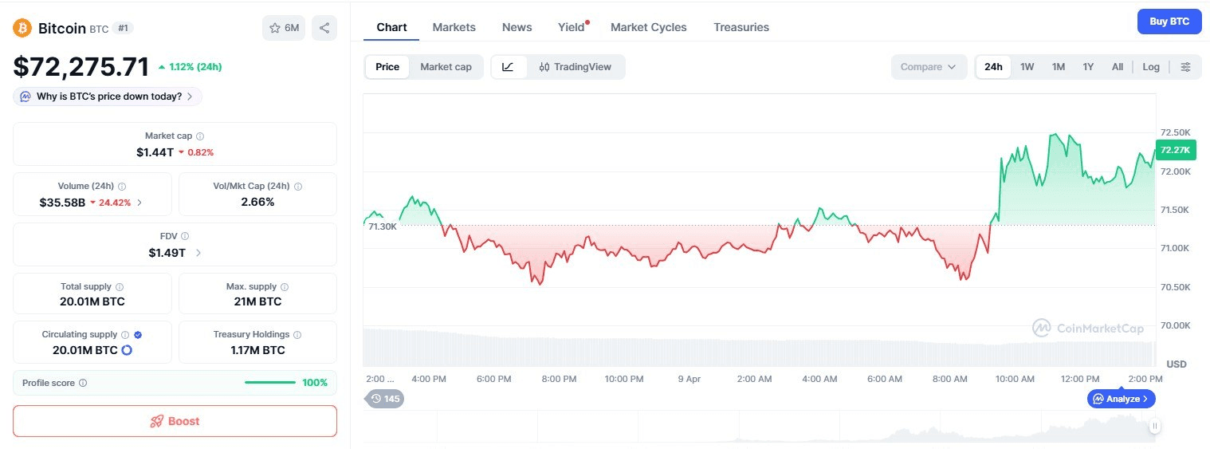Open chart settings sliders icon
This screenshot has width=1210, height=449.
[x=1185, y=67]
